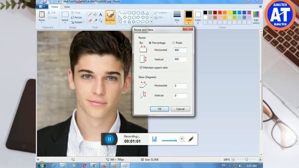This screenshot has height=168, width=299.
Task: Click the recorder pencil annotate icon
Action: pos(191,139)
